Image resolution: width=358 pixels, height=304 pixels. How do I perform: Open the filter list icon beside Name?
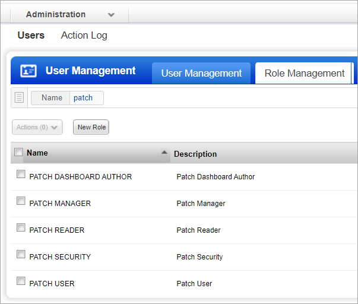[19, 97]
